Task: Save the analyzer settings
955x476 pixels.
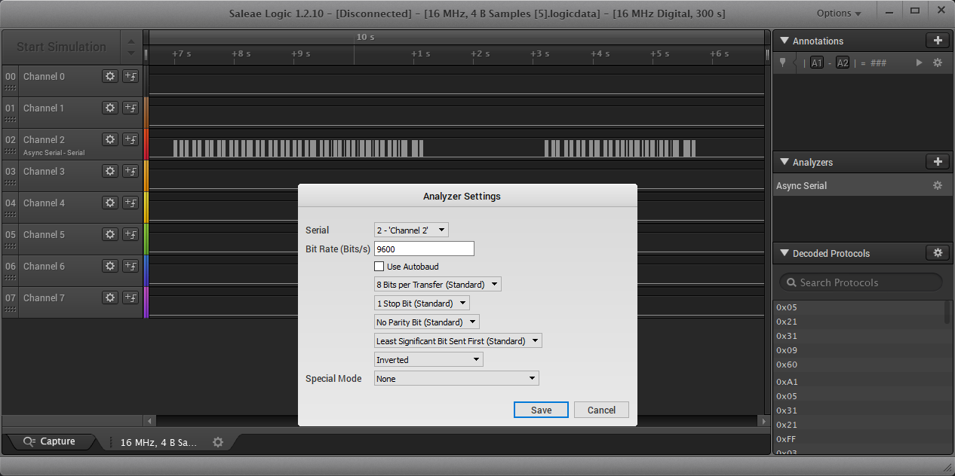Action: (x=541, y=410)
